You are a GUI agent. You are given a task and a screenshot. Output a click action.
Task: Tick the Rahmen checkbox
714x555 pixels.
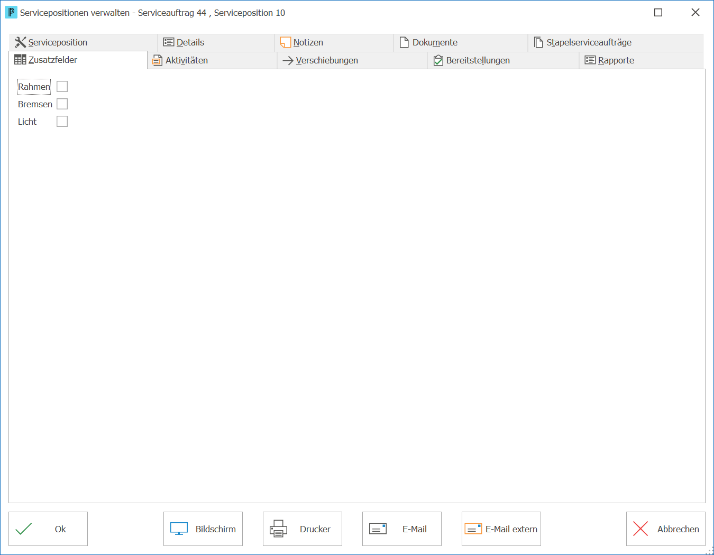(x=62, y=87)
